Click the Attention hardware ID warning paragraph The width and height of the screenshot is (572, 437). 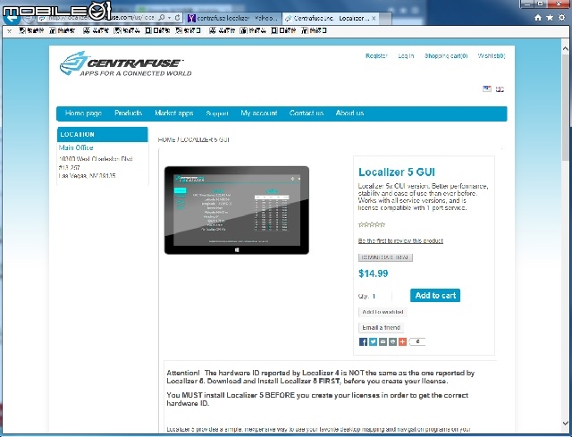[x=320, y=377]
